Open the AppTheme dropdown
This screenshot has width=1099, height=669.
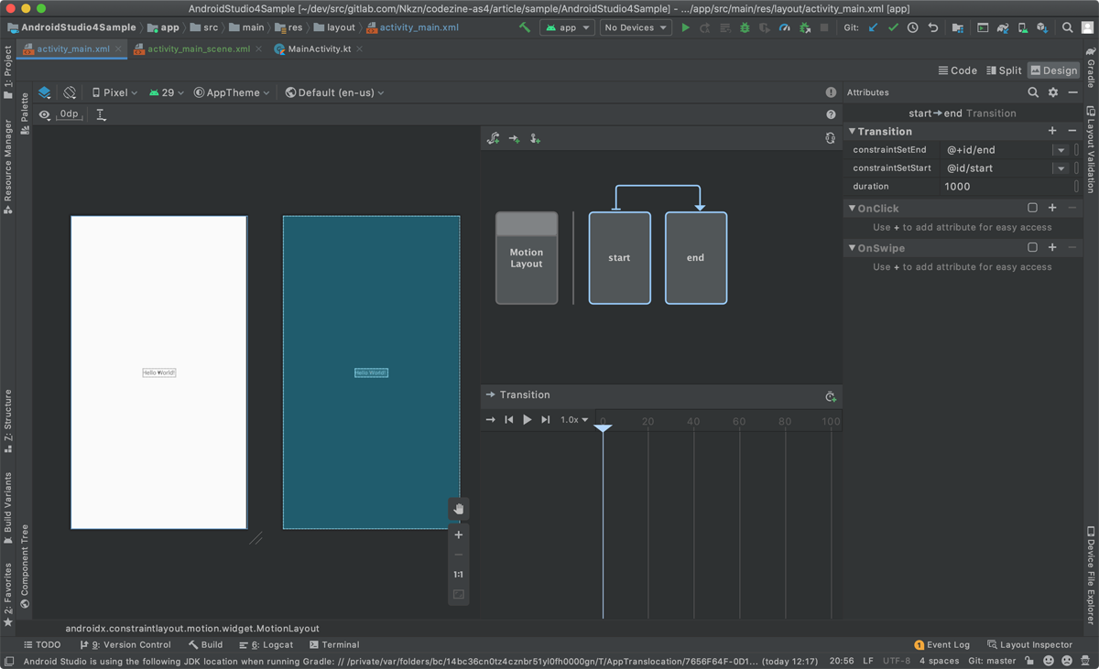coord(232,92)
